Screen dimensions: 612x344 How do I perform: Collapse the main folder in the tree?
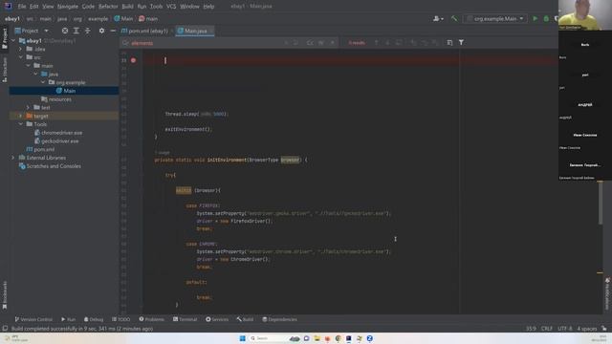click(x=28, y=66)
